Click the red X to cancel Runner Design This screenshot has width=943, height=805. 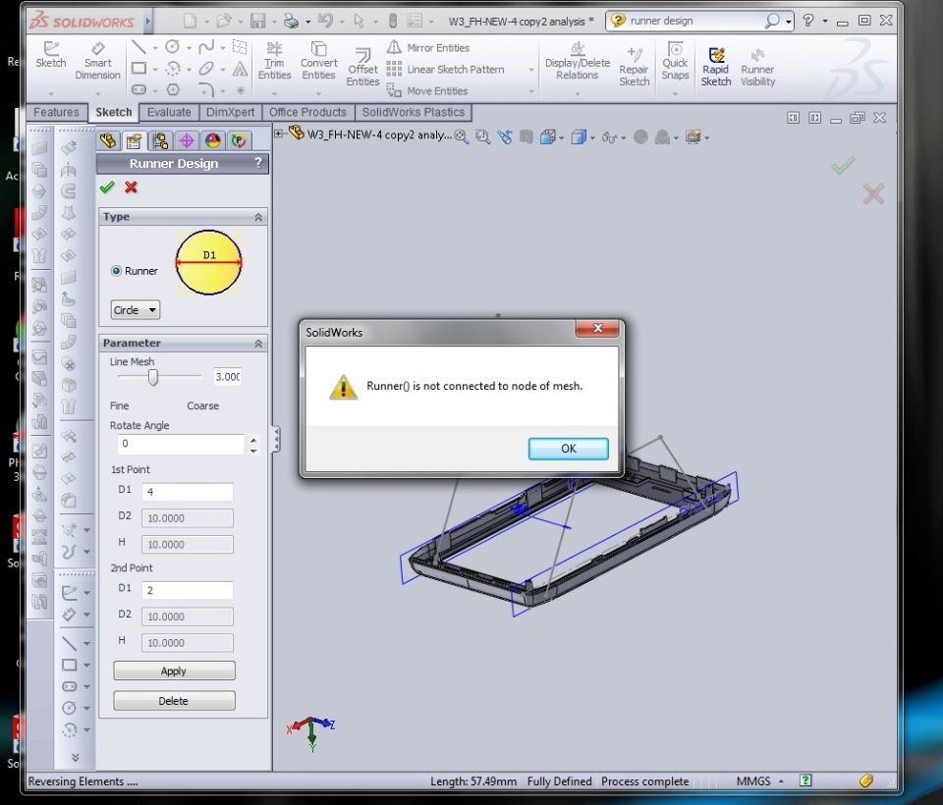131,188
